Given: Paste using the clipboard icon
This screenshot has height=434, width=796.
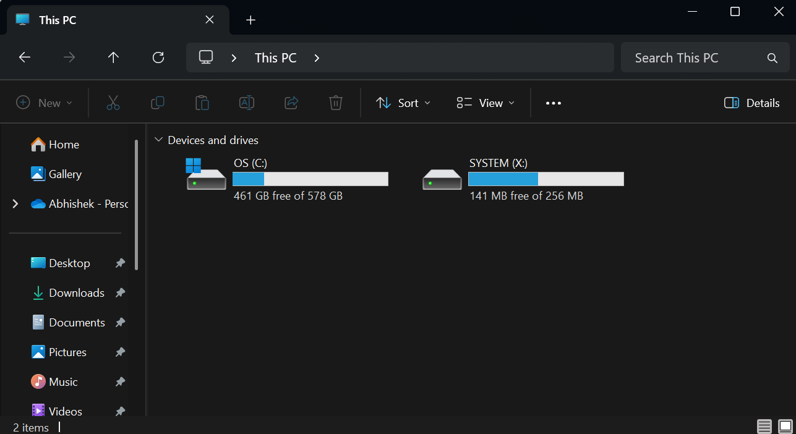Looking at the screenshot, I should click(x=202, y=103).
